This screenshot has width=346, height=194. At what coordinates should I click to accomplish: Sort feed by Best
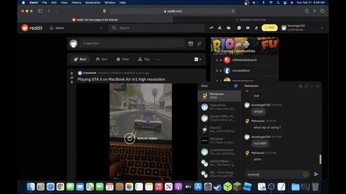tap(80, 59)
